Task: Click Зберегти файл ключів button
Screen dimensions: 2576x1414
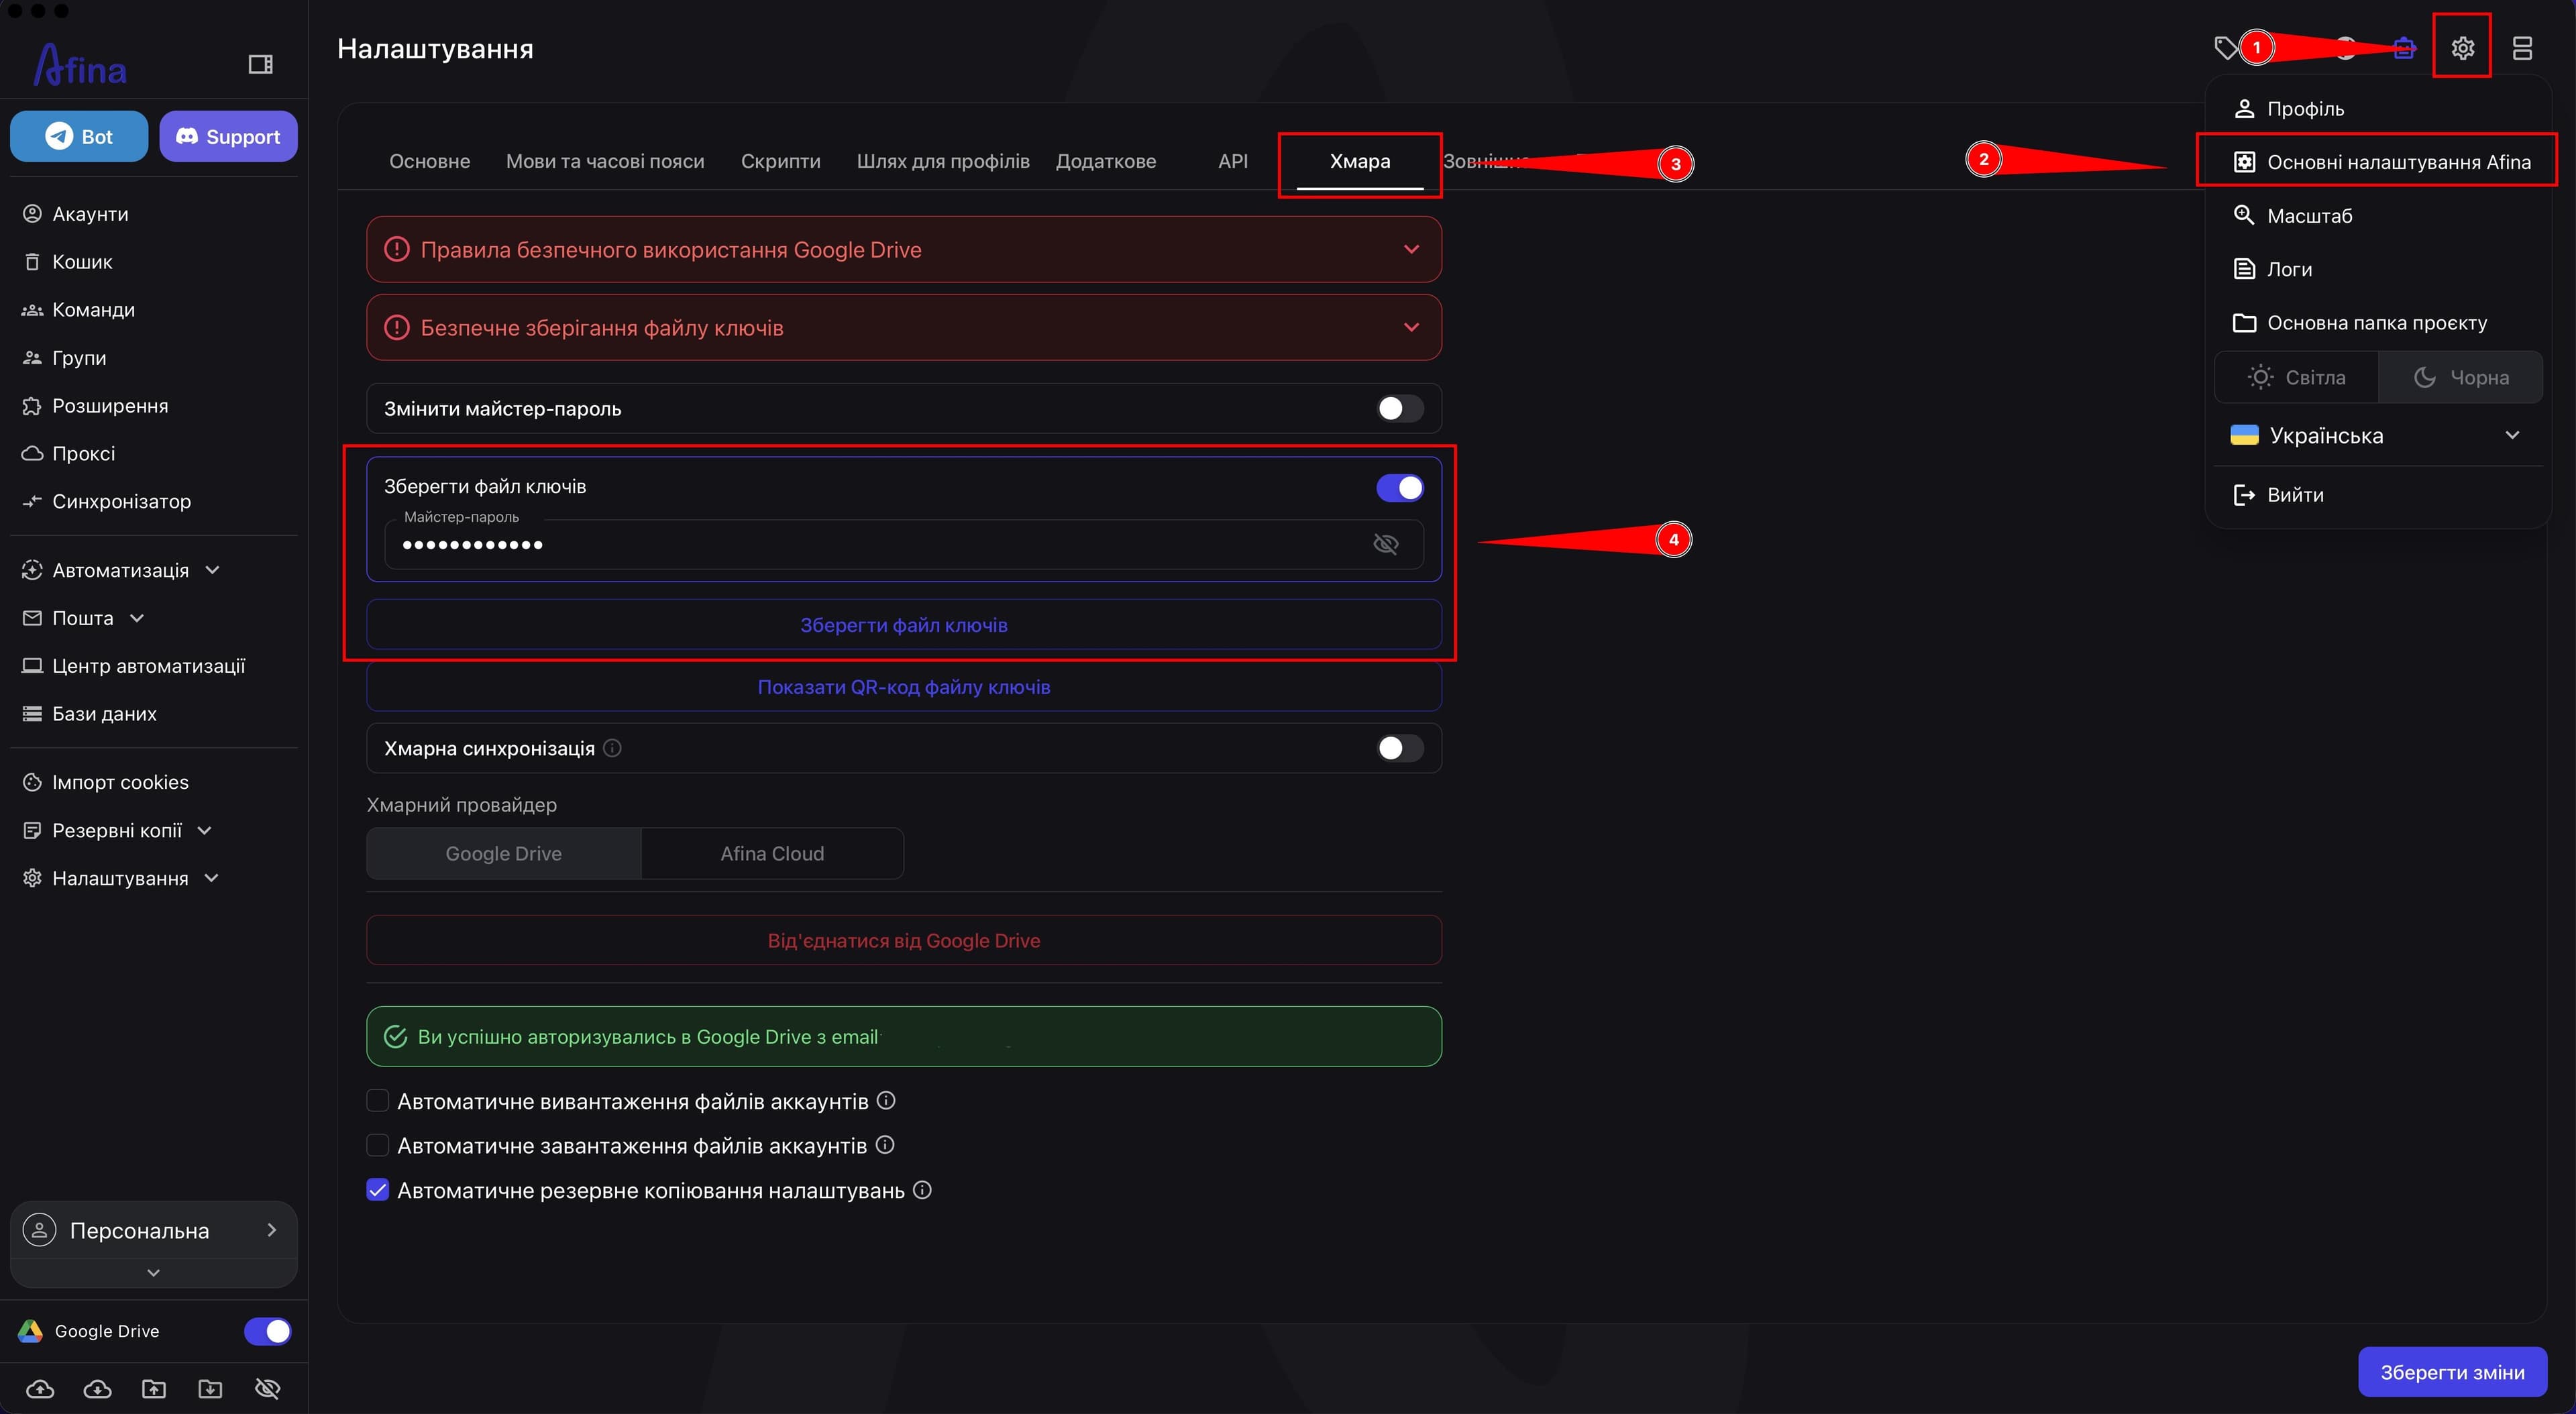Action: click(903, 625)
